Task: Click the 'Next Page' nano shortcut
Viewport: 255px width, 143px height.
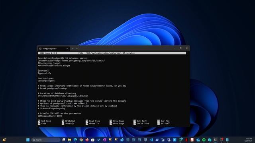Action: click(118, 124)
